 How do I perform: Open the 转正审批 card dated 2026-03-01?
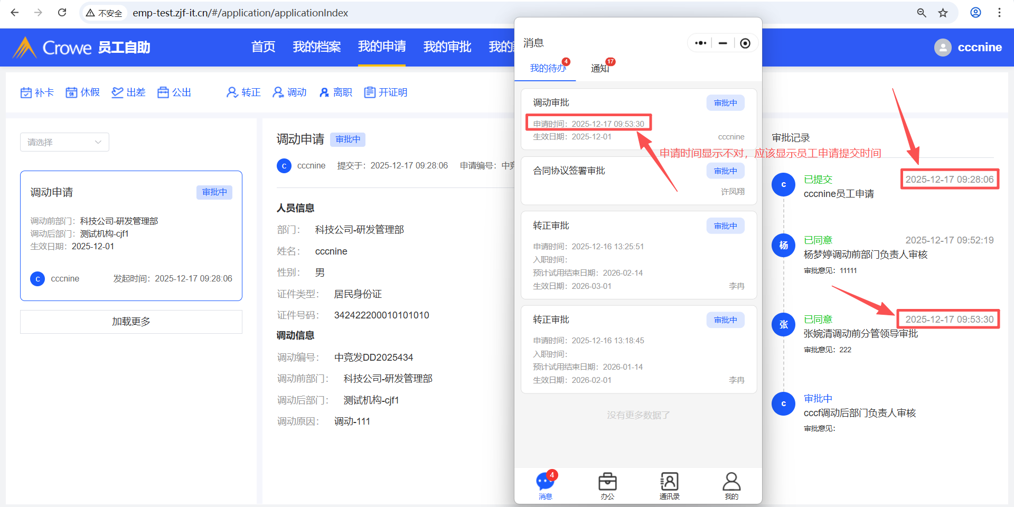(639, 255)
